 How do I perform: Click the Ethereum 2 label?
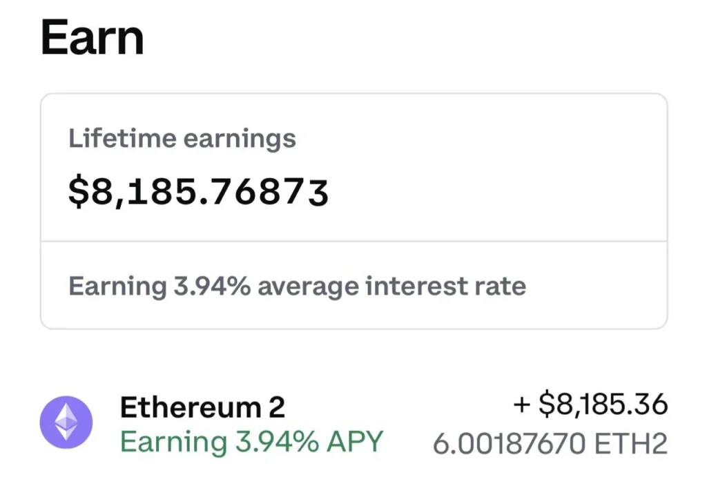(204, 407)
